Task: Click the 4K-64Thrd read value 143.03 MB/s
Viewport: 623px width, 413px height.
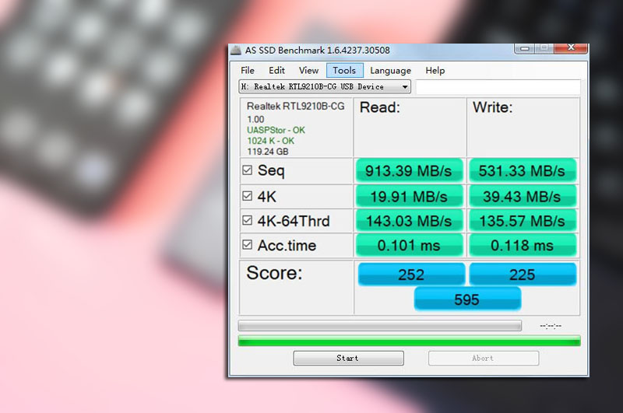Action: pos(410,221)
